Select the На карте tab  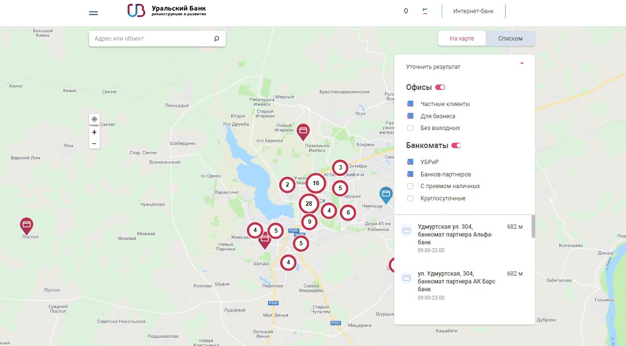pyautogui.click(x=462, y=39)
